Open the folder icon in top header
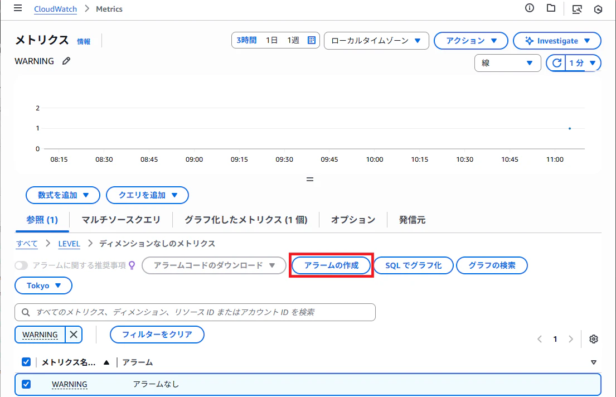Screen dimensions: 616x397 click(551, 8)
